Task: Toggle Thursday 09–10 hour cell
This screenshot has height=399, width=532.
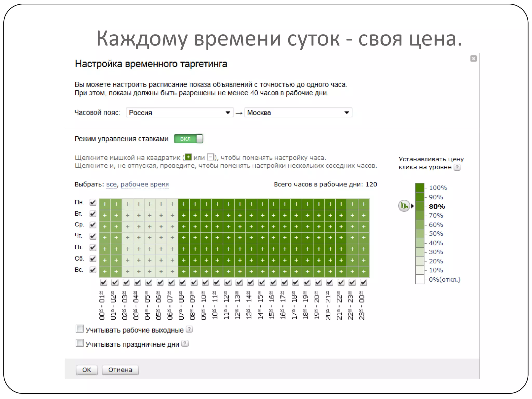Action: pyautogui.click(x=206, y=238)
